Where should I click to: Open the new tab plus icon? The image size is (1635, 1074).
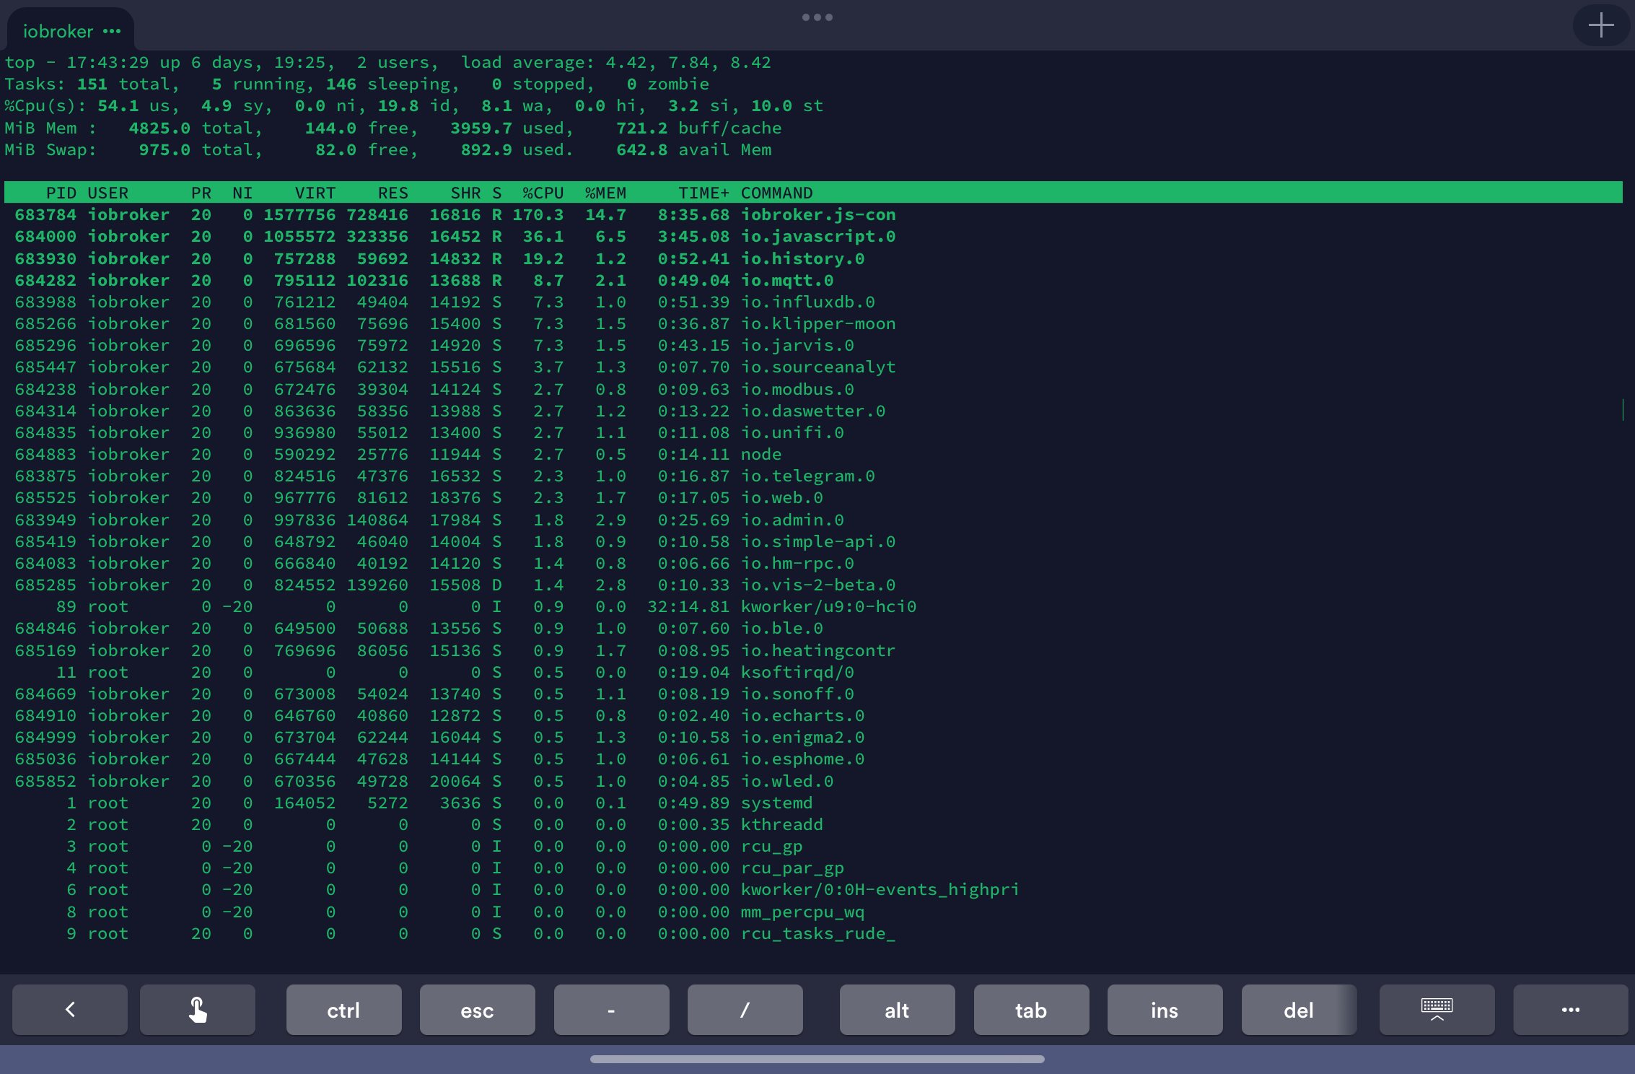(x=1600, y=25)
